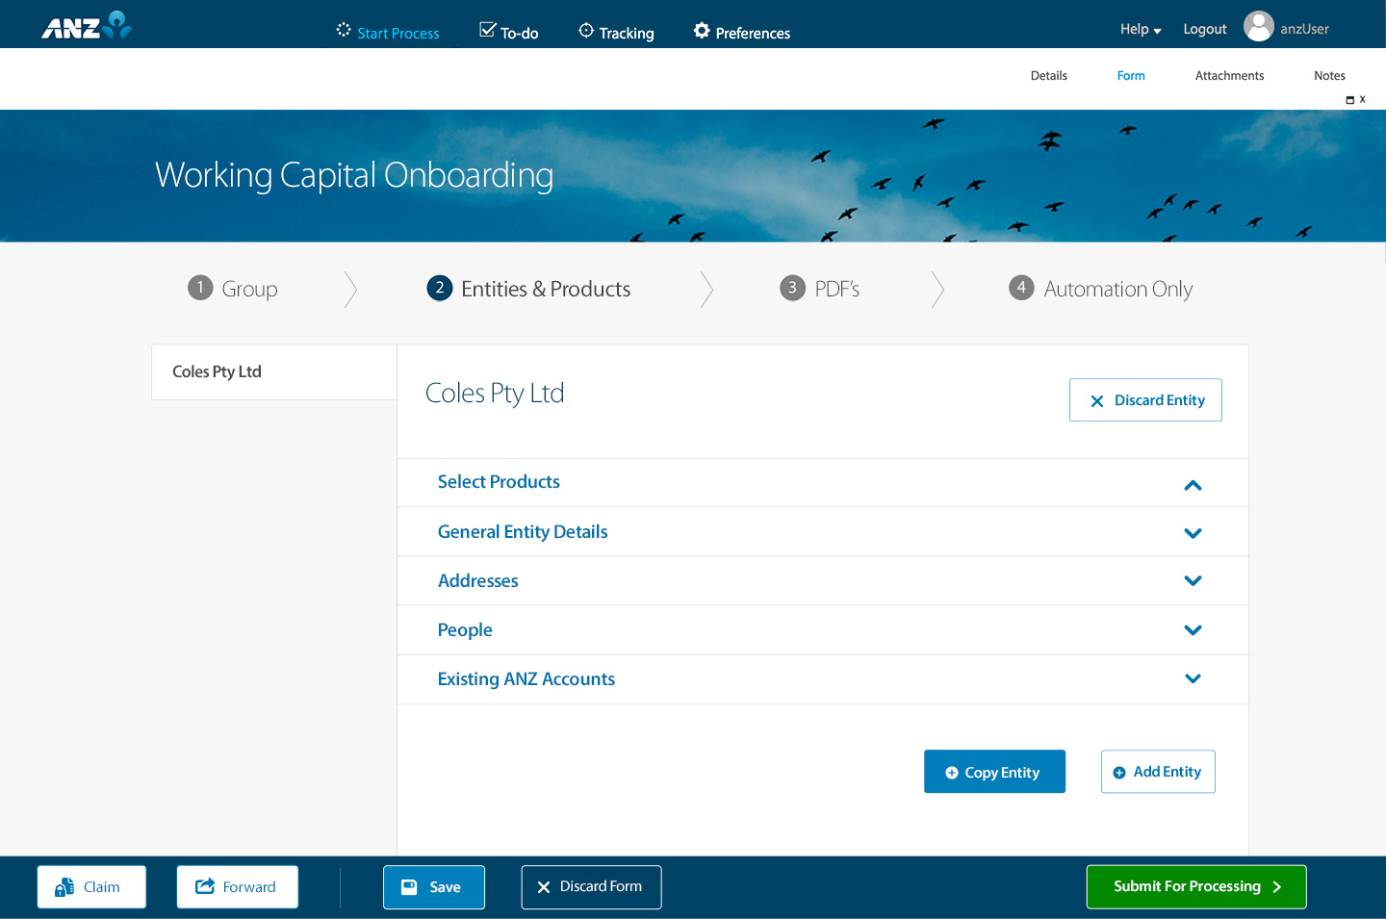Click the ANZ logo
The width and height of the screenshot is (1386, 919).
coord(86,26)
